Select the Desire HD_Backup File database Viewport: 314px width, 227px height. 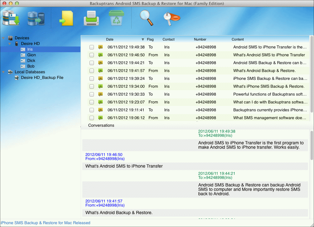42,77
